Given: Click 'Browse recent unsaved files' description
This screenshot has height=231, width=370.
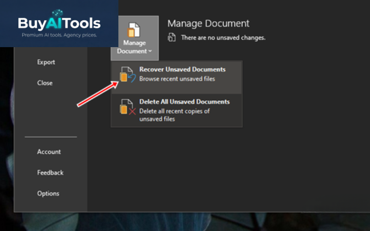Looking at the screenshot, I should coord(177,79).
